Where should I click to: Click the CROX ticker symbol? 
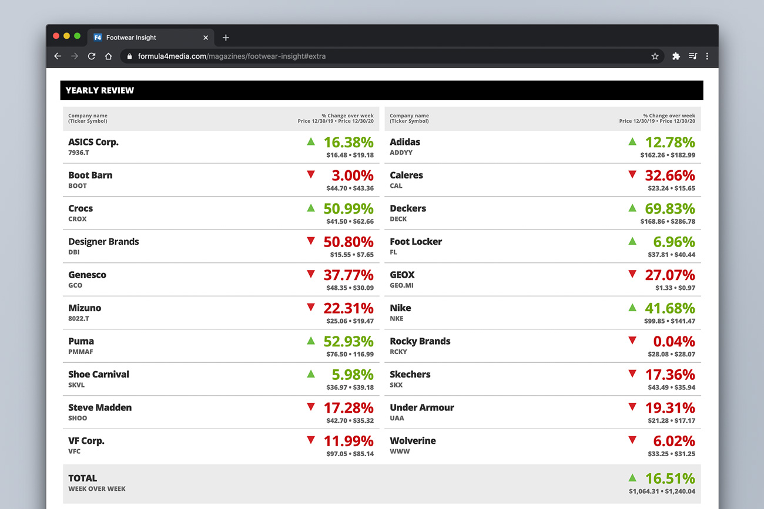pyautogui.click(x=78, y=219)
